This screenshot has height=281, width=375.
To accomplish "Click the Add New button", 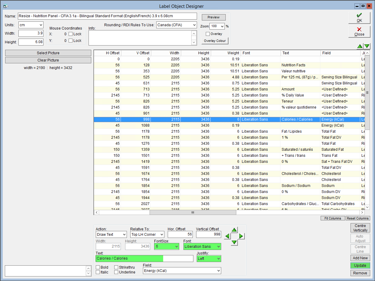I will (360, 258).
